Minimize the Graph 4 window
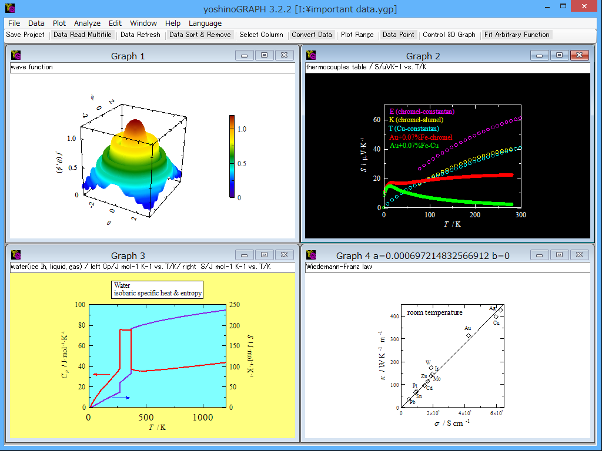This screenshot has width=602, height=451. (540, 255)
